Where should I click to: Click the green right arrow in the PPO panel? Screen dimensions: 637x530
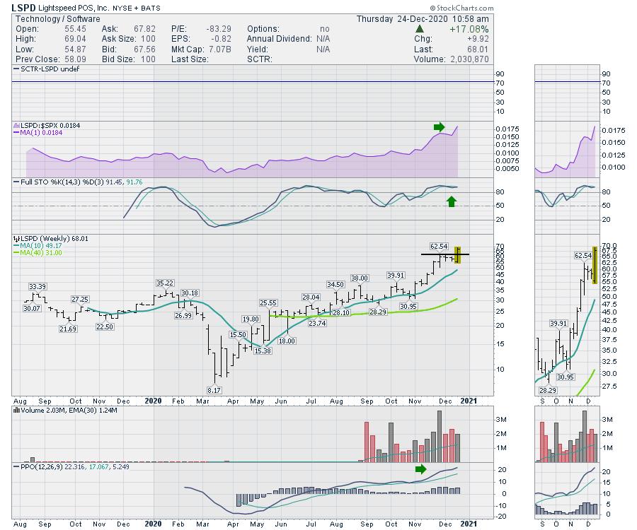[x=420, y=469]
